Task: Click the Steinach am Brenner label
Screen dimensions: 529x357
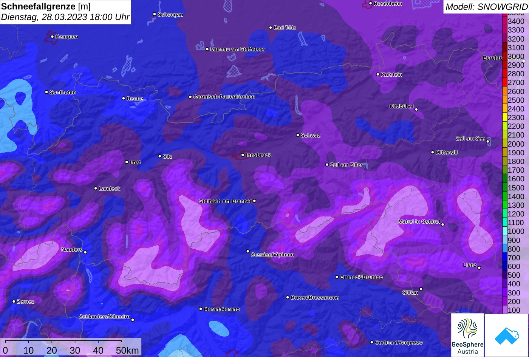Action: [225, 201]
